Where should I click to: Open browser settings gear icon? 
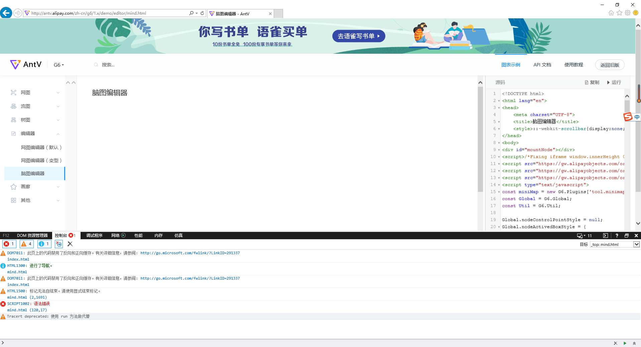[x=628, y=13]
